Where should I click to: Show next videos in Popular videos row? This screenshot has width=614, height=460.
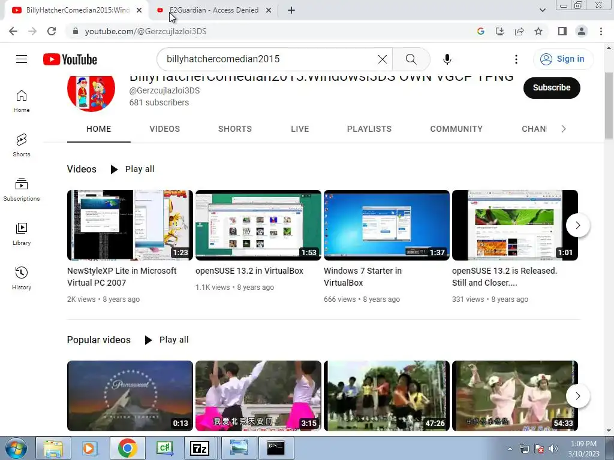pos(577,396)
